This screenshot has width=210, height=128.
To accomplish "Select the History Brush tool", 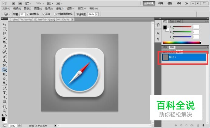I will pyautogui.click(x=5, y=65).
